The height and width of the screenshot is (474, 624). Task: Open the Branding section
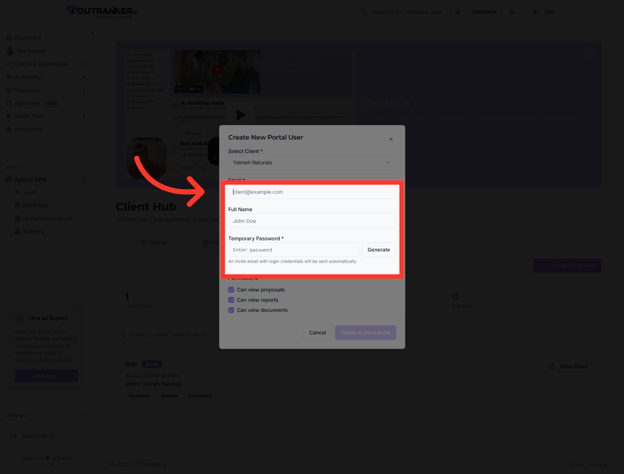(33, 231)
